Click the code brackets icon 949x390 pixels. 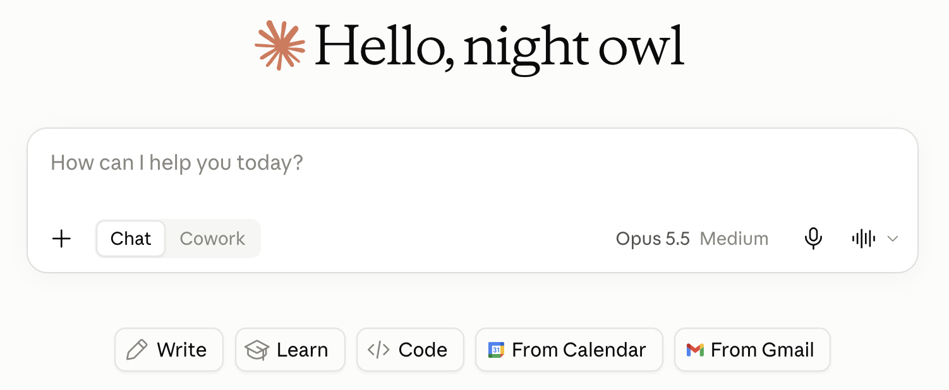coord(378,350)
